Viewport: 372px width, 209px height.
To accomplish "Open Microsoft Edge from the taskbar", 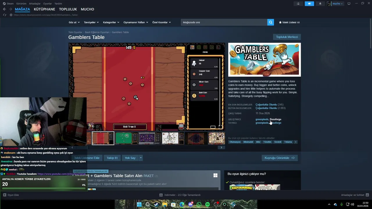I will 182,204.
